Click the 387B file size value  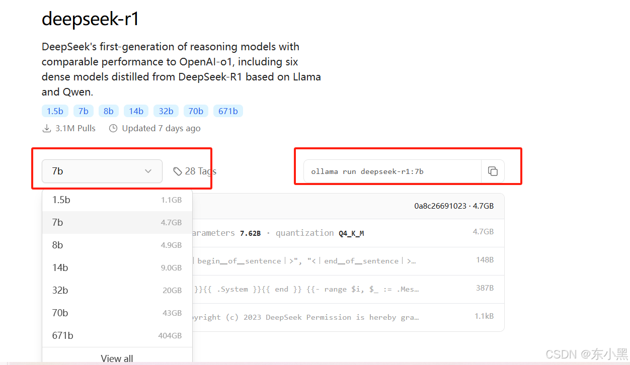coord(485,288)
